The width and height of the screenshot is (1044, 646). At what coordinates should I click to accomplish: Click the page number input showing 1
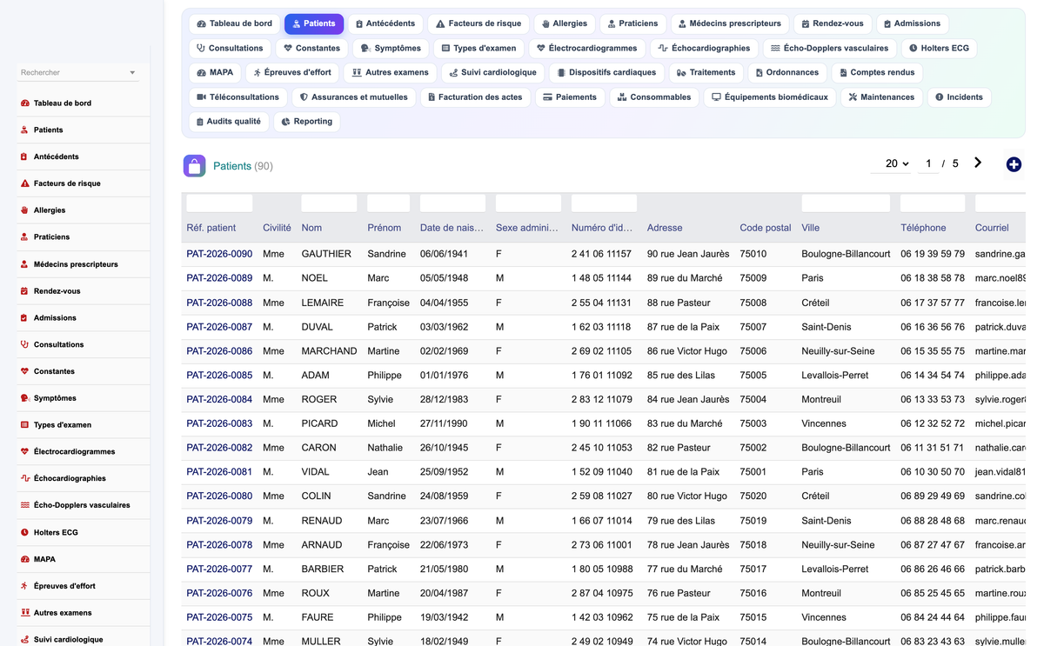coord(928,163)
